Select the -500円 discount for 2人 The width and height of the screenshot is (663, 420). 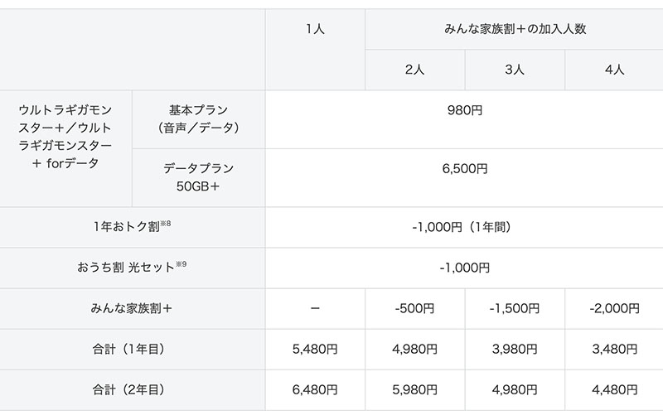pos(415,308)
